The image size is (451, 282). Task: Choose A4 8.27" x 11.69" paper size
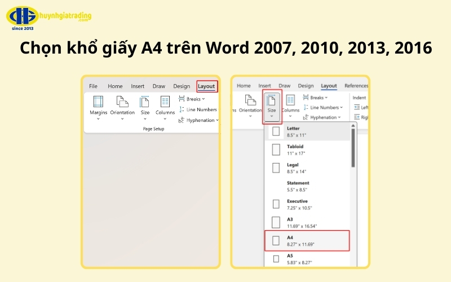pos(307,241)
